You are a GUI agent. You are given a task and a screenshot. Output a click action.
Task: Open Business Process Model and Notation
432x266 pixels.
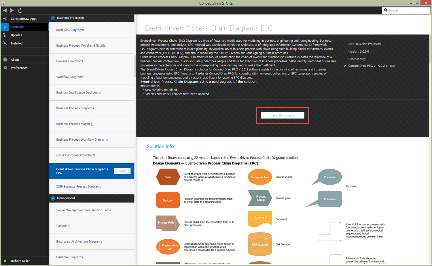(92, 45)
